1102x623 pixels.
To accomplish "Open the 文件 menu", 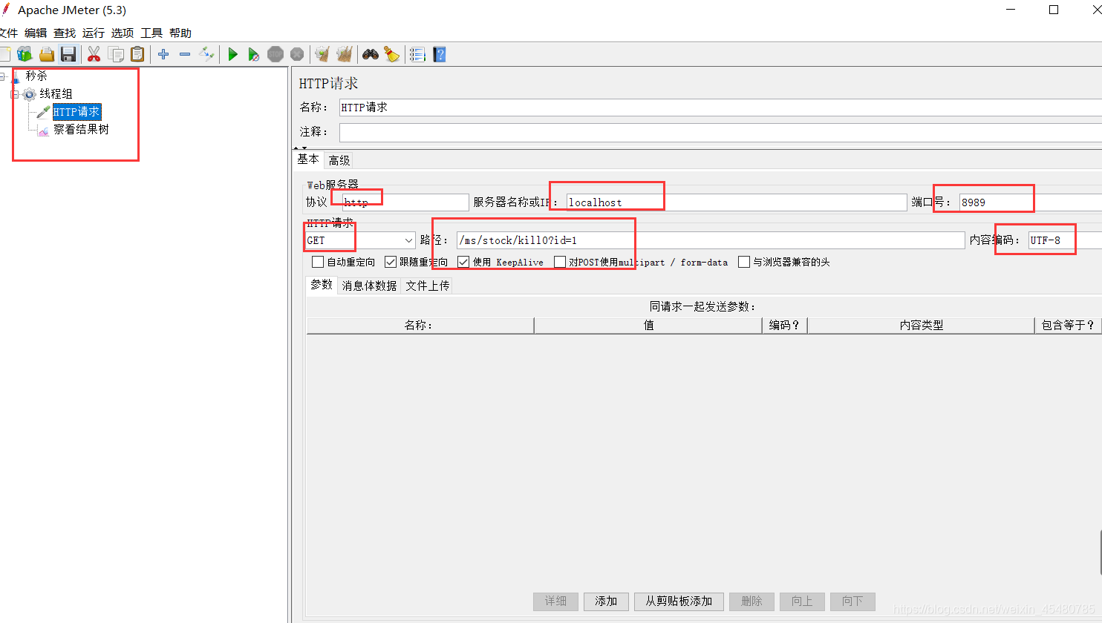I will 8,33.
